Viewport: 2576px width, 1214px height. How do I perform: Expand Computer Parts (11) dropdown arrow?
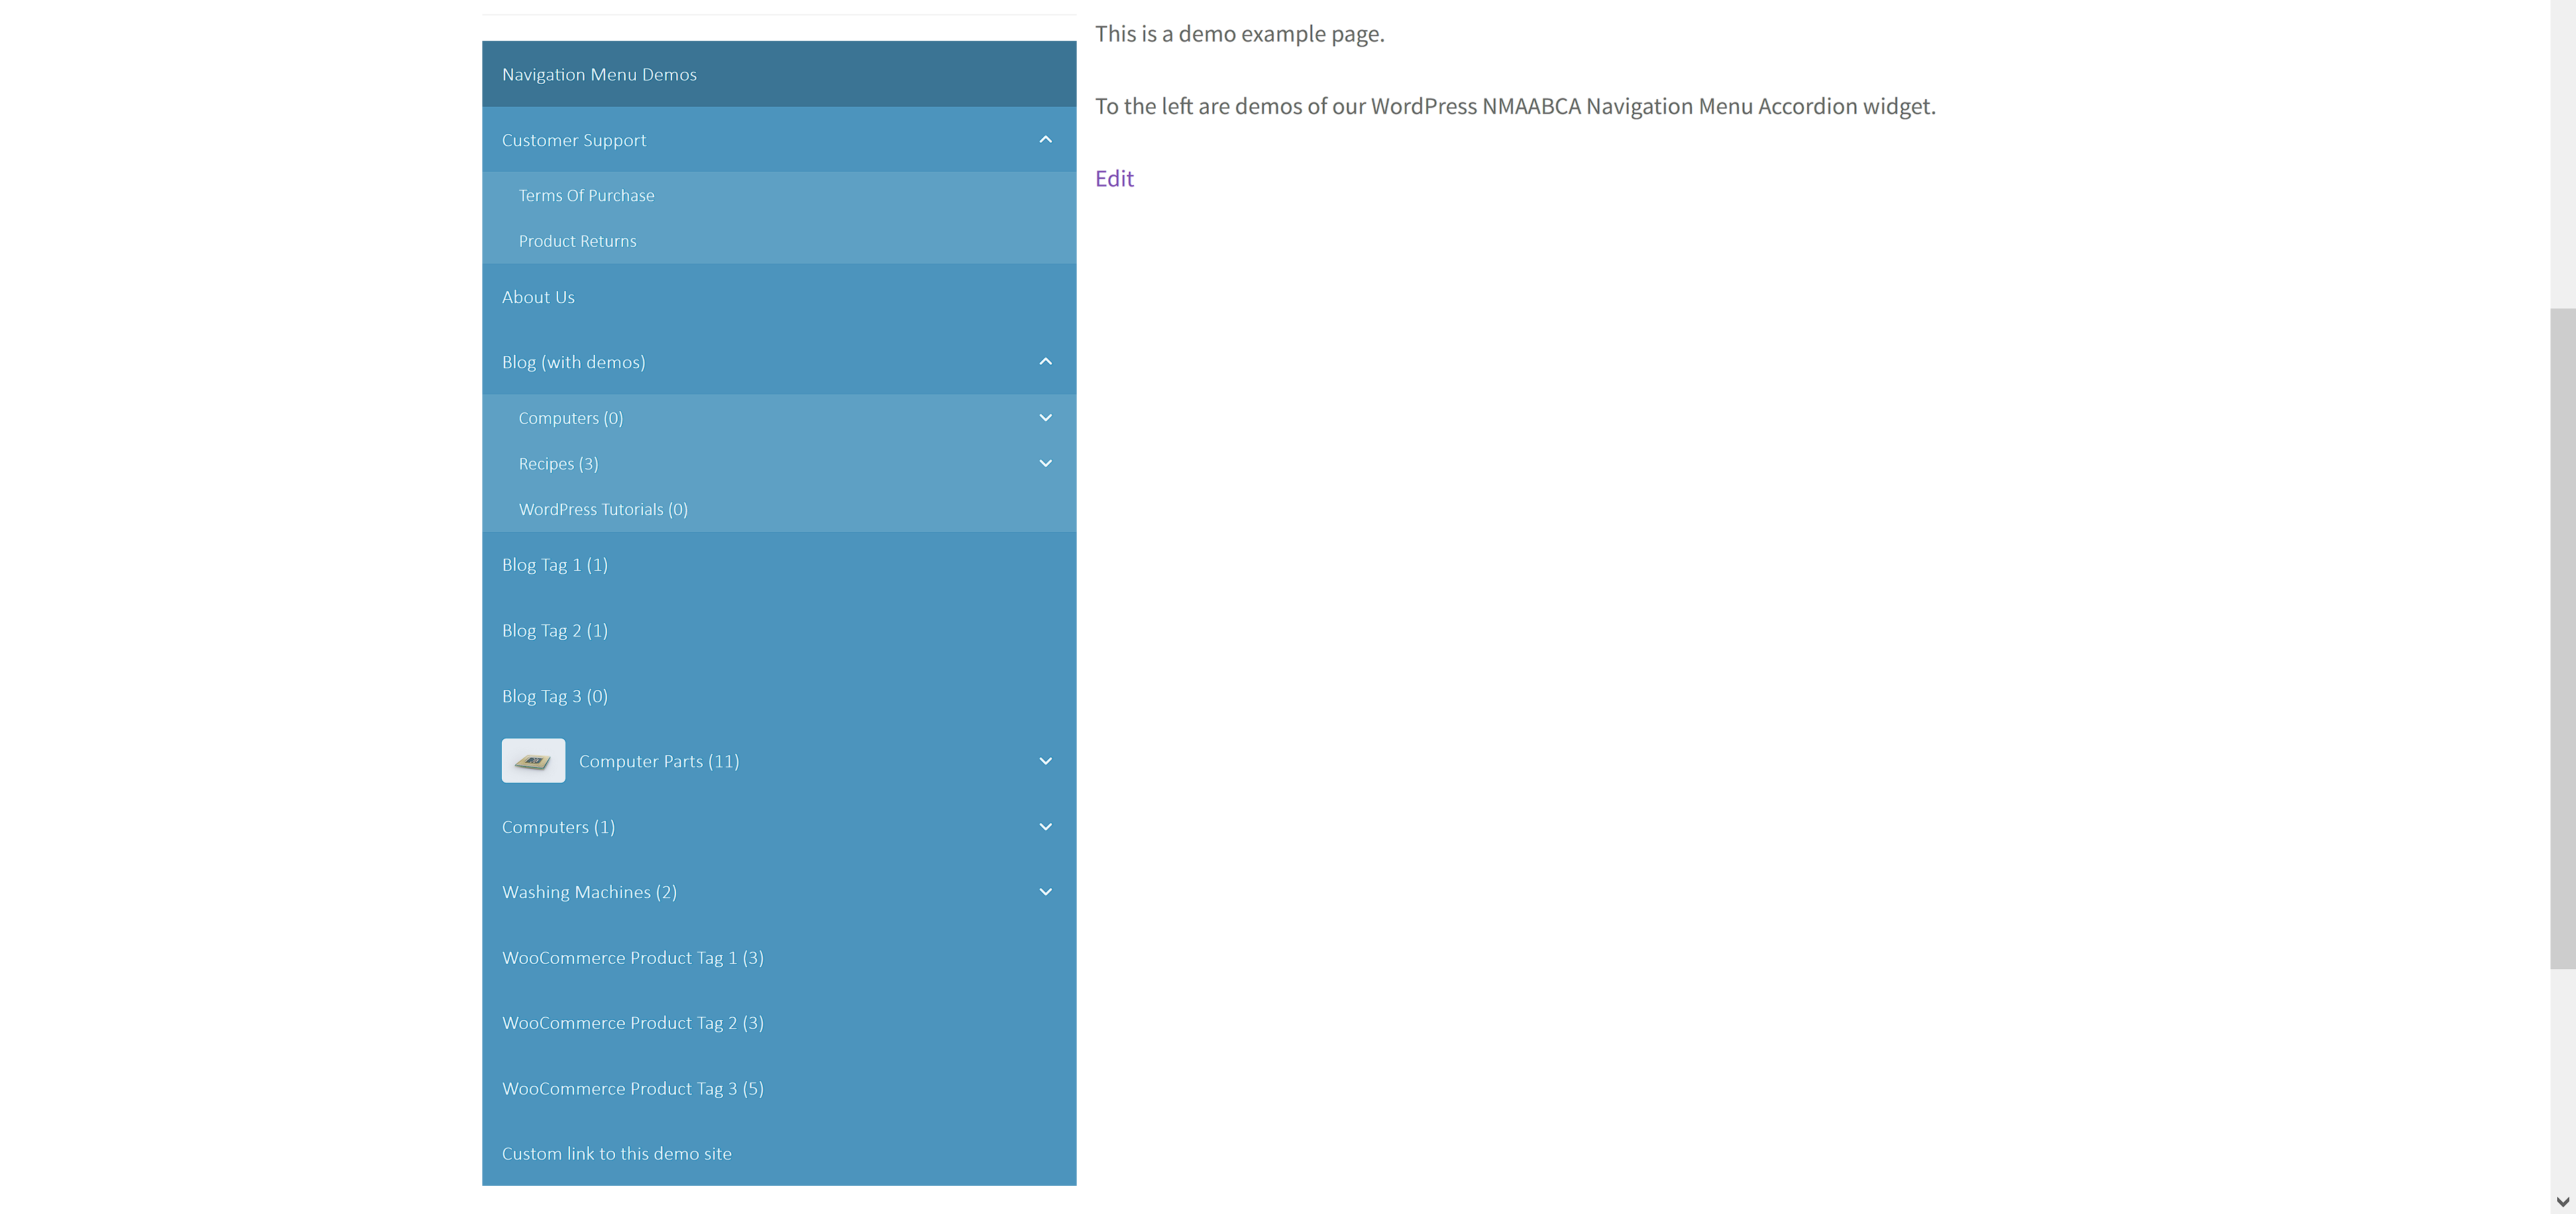pos(1045,761)
